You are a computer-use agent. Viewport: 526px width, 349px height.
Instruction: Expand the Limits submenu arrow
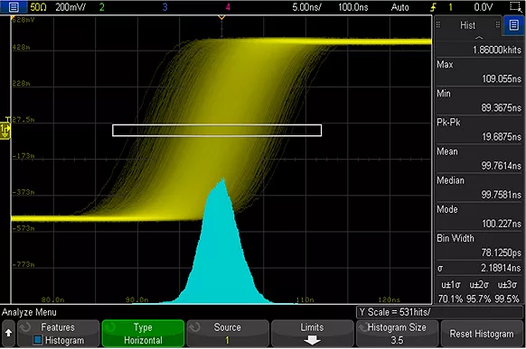click(312, 340)
